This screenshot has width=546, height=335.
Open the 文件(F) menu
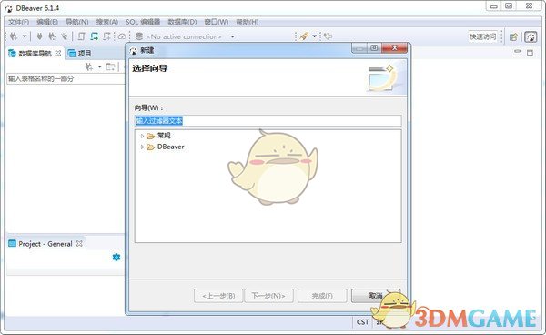point(19,22)
